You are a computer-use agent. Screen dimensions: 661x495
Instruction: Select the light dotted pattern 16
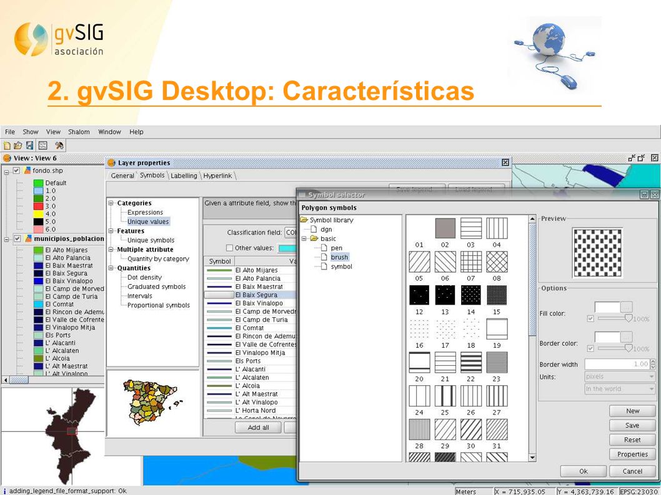coord(419,328)
